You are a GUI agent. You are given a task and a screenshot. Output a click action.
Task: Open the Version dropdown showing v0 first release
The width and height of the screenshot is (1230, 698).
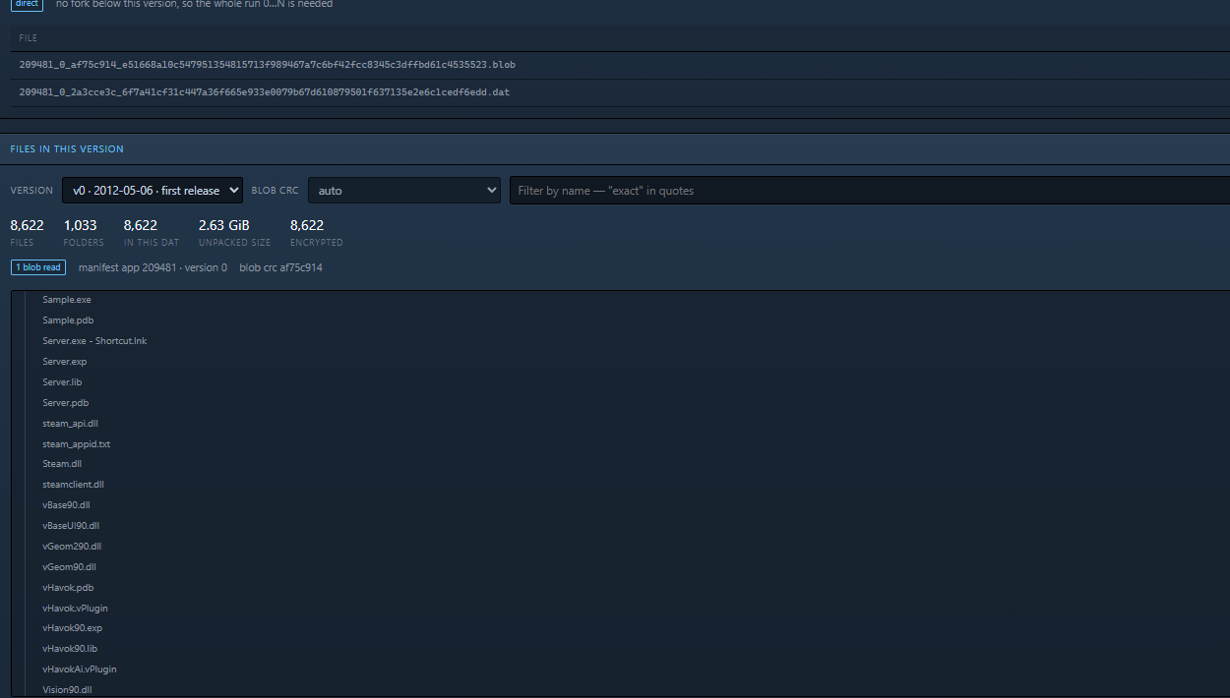tap(153, 190)
